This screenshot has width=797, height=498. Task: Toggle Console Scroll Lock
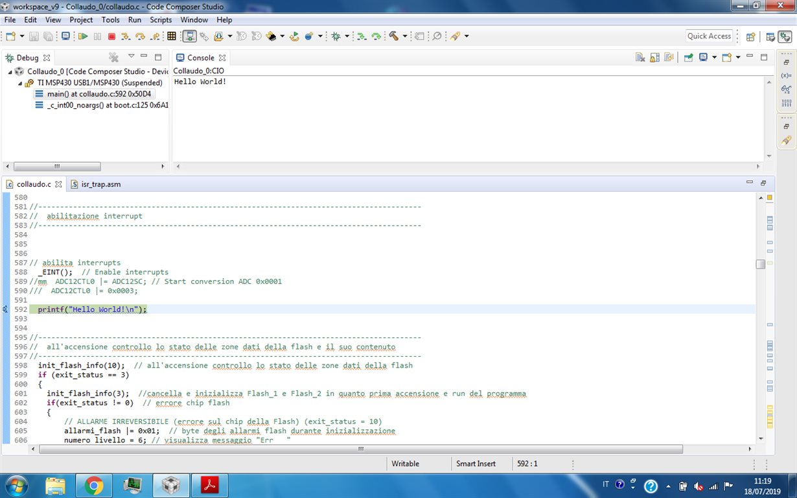pyautogui.click(x=654, y=57)
